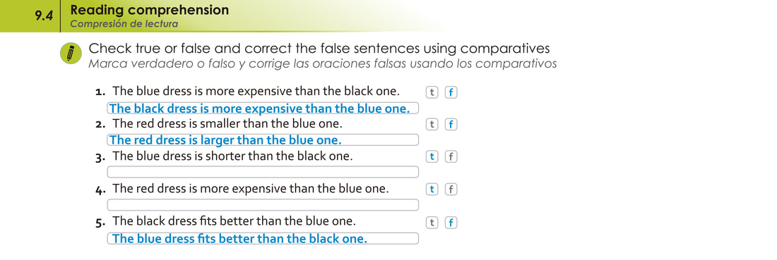Click the Compresión de lectura subtitle
Image resolution: width=777 pixels, height=260 pixels.
coord(124,24)
